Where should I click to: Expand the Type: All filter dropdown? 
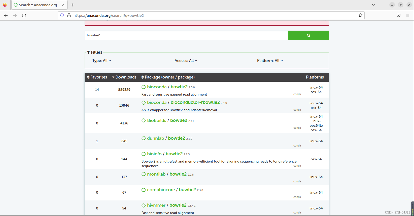click(x=101, y=61)
